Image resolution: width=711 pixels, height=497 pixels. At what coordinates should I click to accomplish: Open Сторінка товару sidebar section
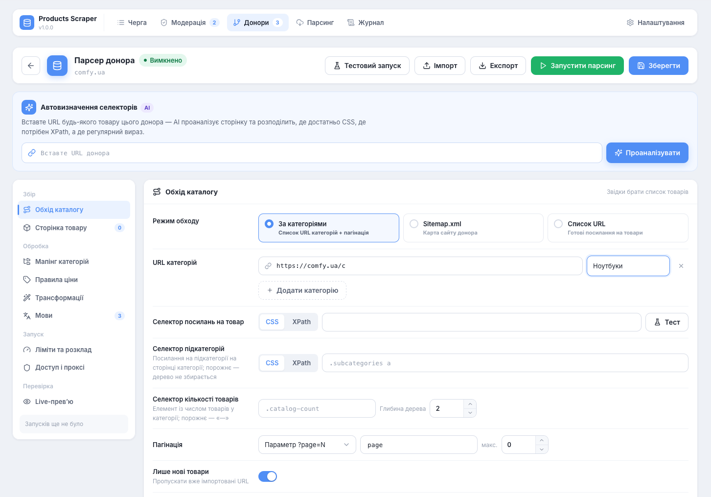(x=74, y=228)
